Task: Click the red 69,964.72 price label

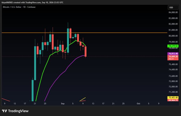Action: pyautogui.click(x=173, y=100)
